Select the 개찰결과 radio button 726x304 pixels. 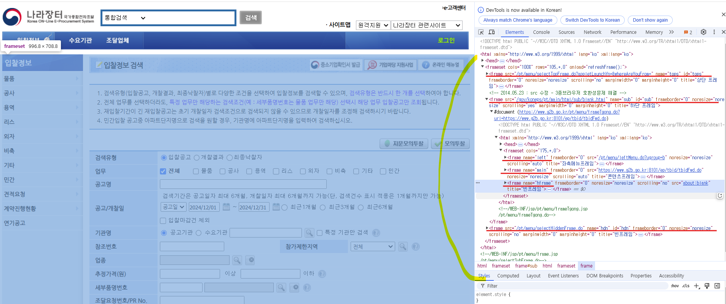[x=196, y=157]
